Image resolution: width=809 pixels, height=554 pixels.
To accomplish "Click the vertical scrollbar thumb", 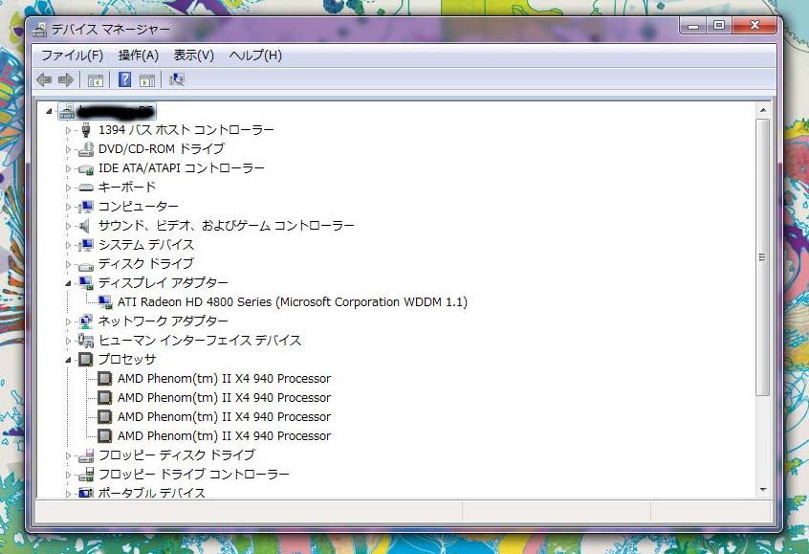I will pos(763,257).
